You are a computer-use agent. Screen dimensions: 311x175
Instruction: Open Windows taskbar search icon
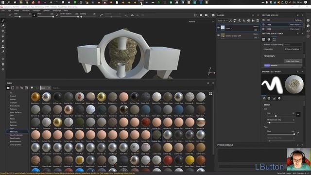tap(9, 2)
